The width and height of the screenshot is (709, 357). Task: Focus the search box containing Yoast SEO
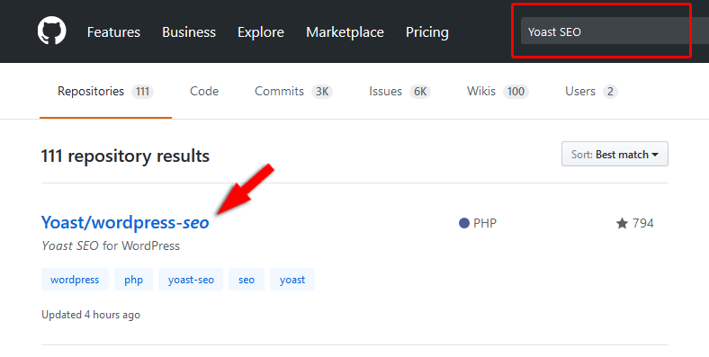click(x=615, y=31)
